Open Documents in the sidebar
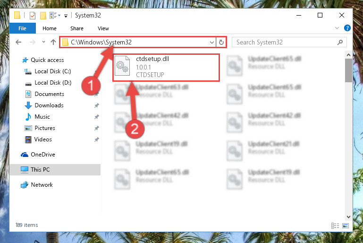 point(49,94)
